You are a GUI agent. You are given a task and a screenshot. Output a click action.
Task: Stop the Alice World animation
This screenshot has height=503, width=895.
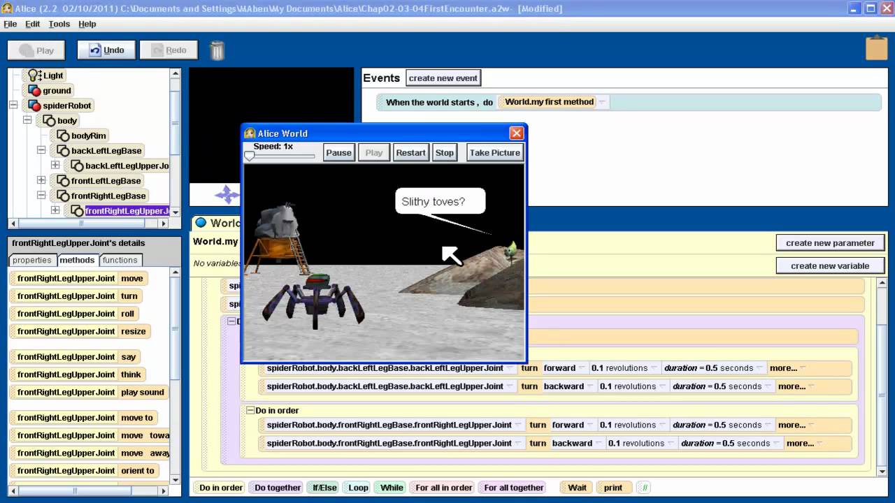coord(445,152)
